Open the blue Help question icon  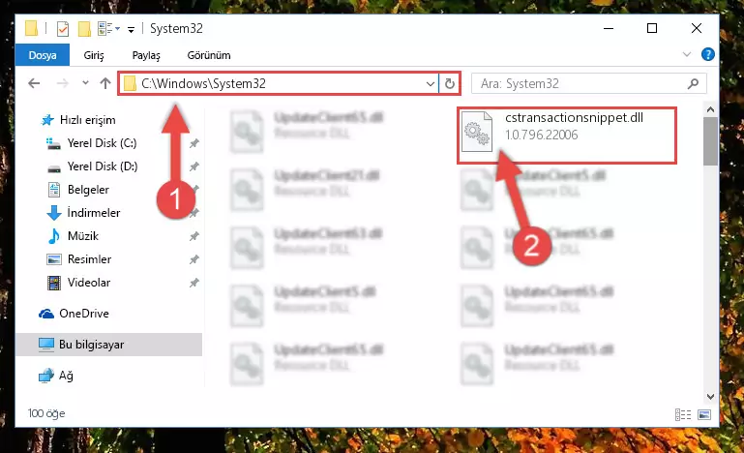pyautogui.click(x=707, y=54)
